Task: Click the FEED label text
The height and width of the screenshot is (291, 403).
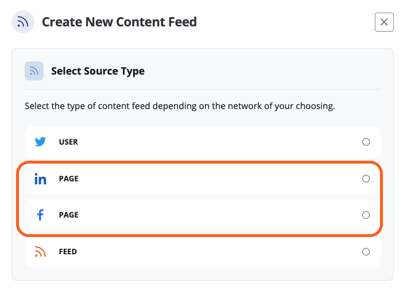Action: [x=68, y=251]
